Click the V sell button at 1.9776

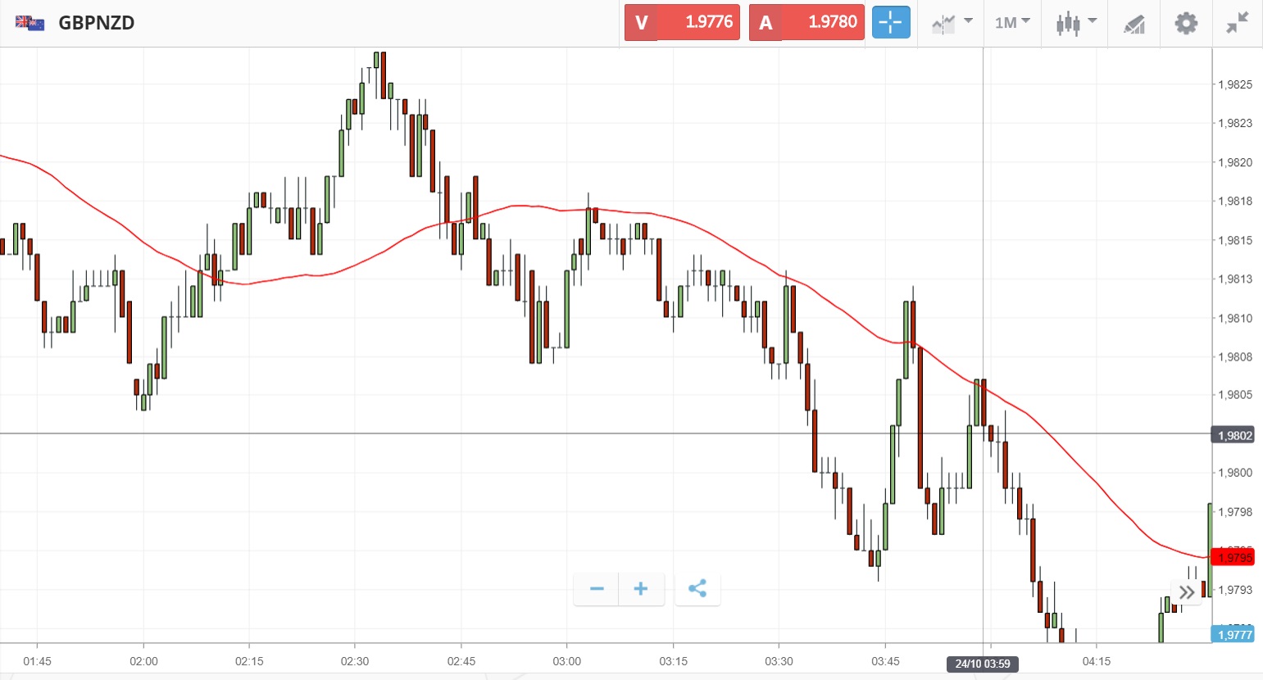(682, 22)
